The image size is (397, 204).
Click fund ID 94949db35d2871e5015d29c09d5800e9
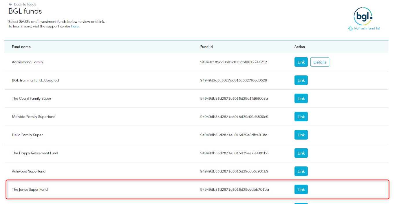[x=234, y=117]
